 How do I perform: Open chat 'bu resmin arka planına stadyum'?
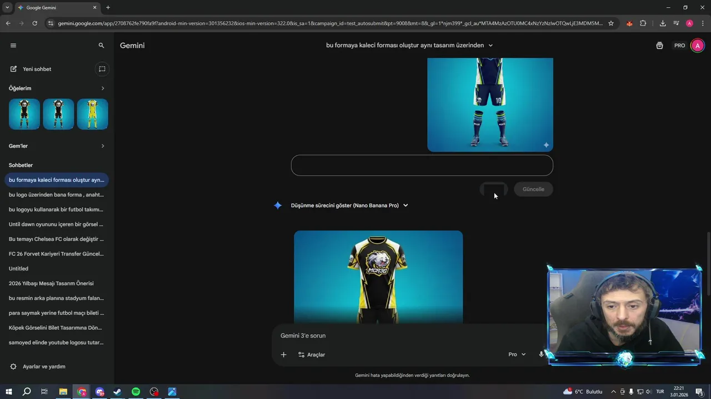click(56, 298)
